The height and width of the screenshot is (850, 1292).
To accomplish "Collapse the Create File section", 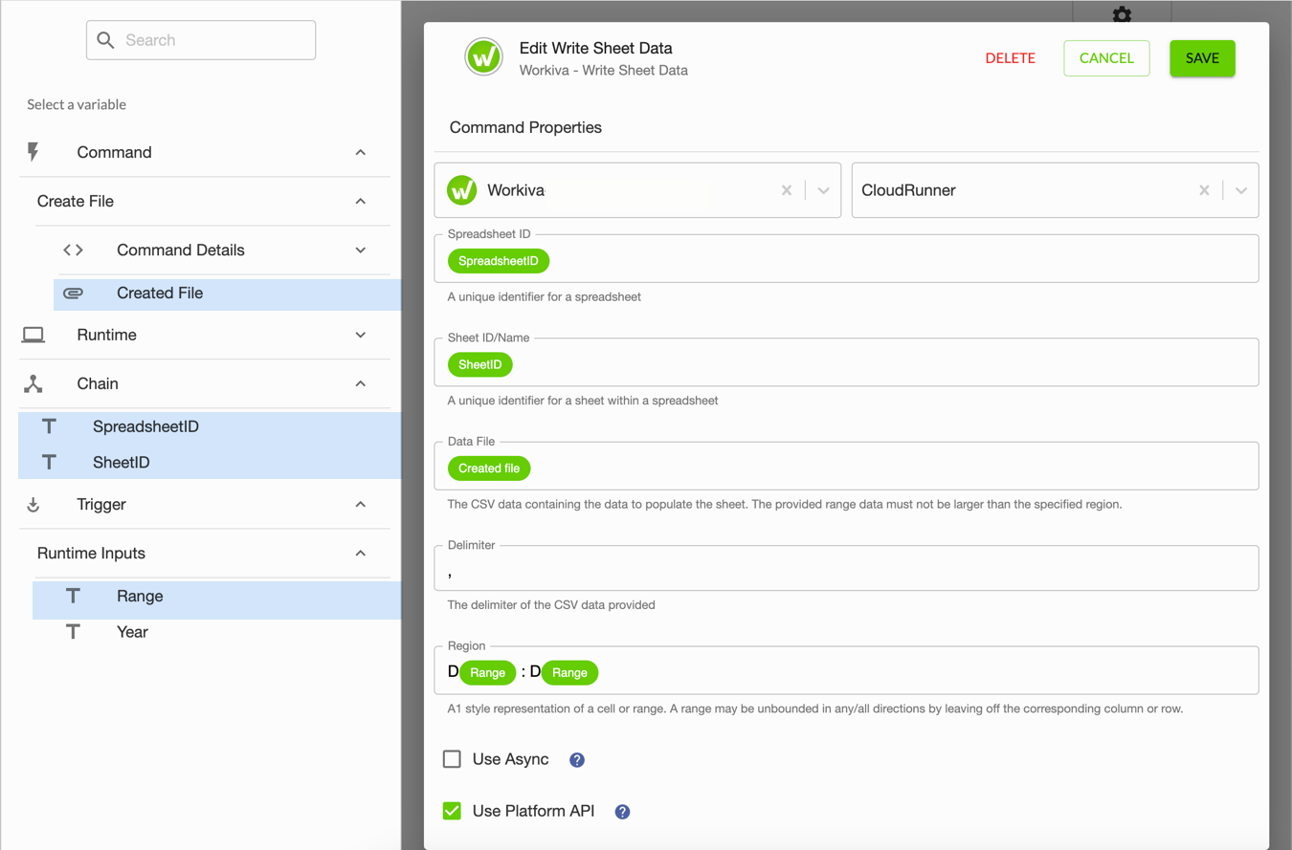I will point(361,201).
